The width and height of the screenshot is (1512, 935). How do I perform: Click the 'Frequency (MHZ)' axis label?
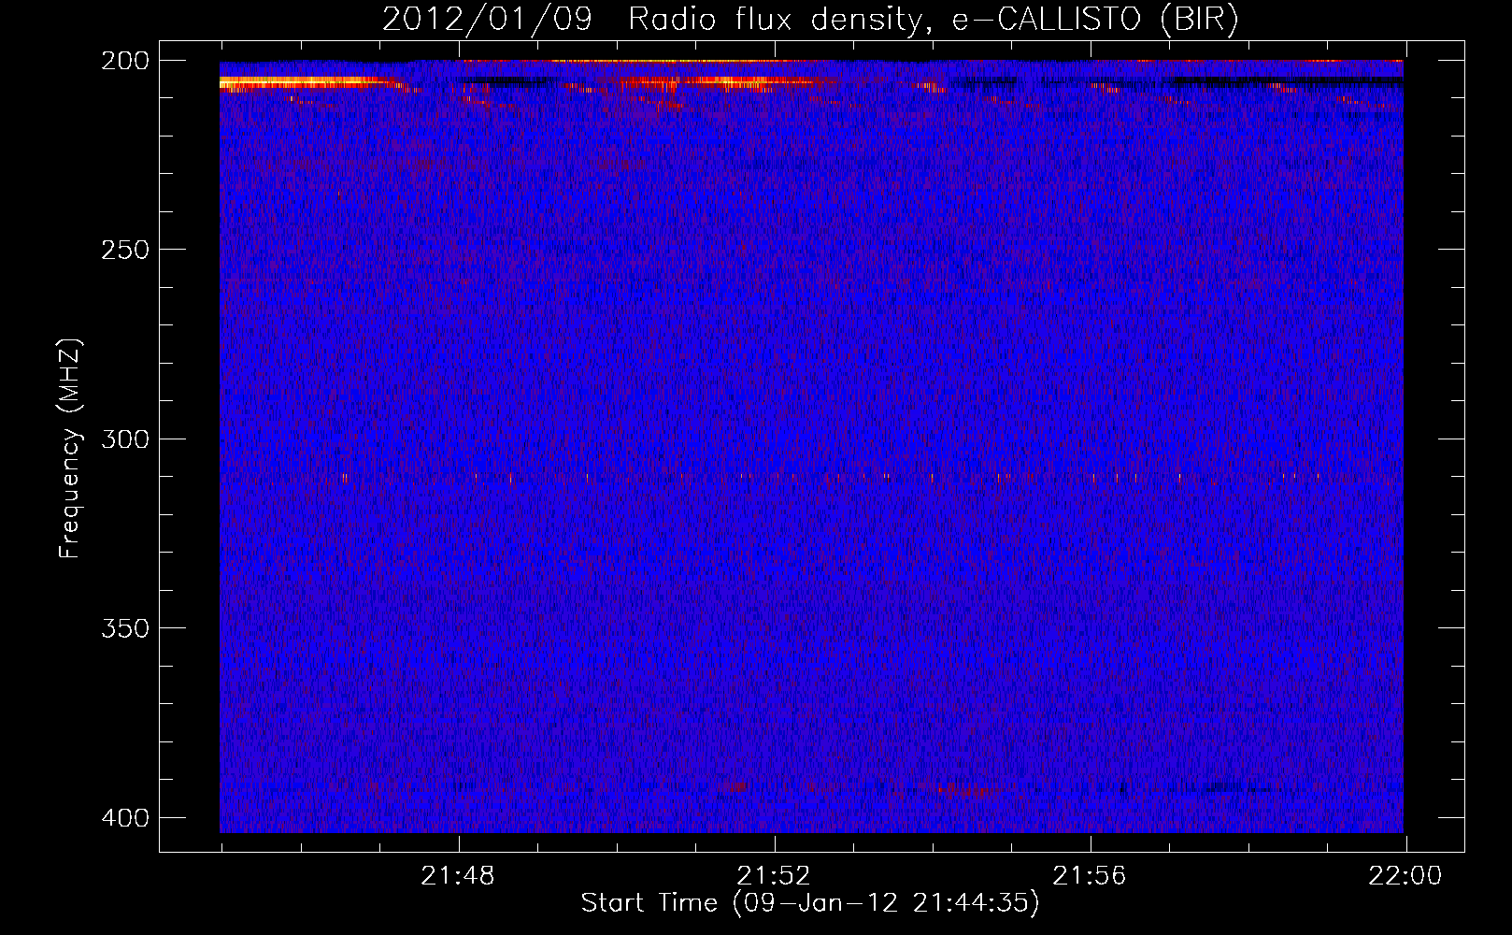(x=70, y=448)
